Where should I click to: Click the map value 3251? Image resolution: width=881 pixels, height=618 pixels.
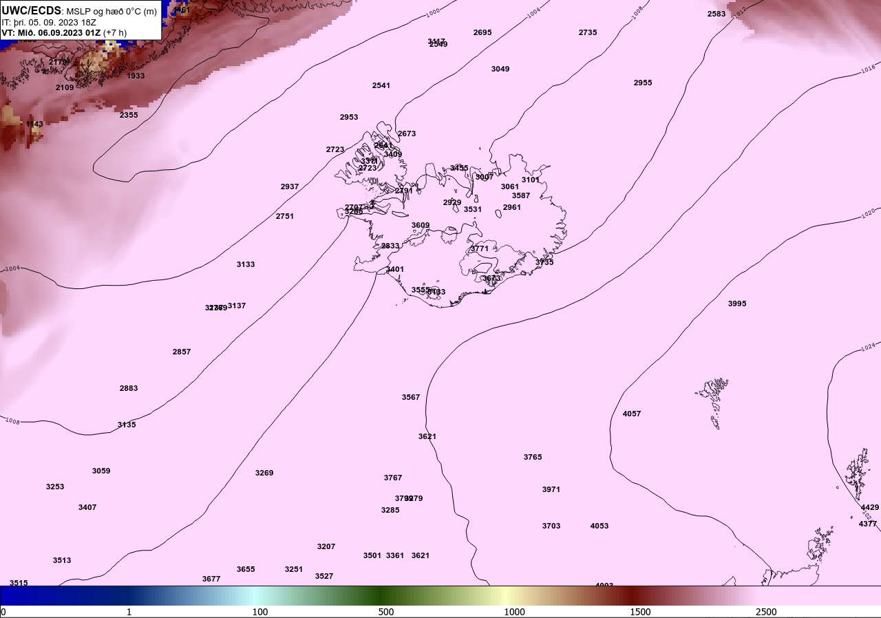pos(294,569)
